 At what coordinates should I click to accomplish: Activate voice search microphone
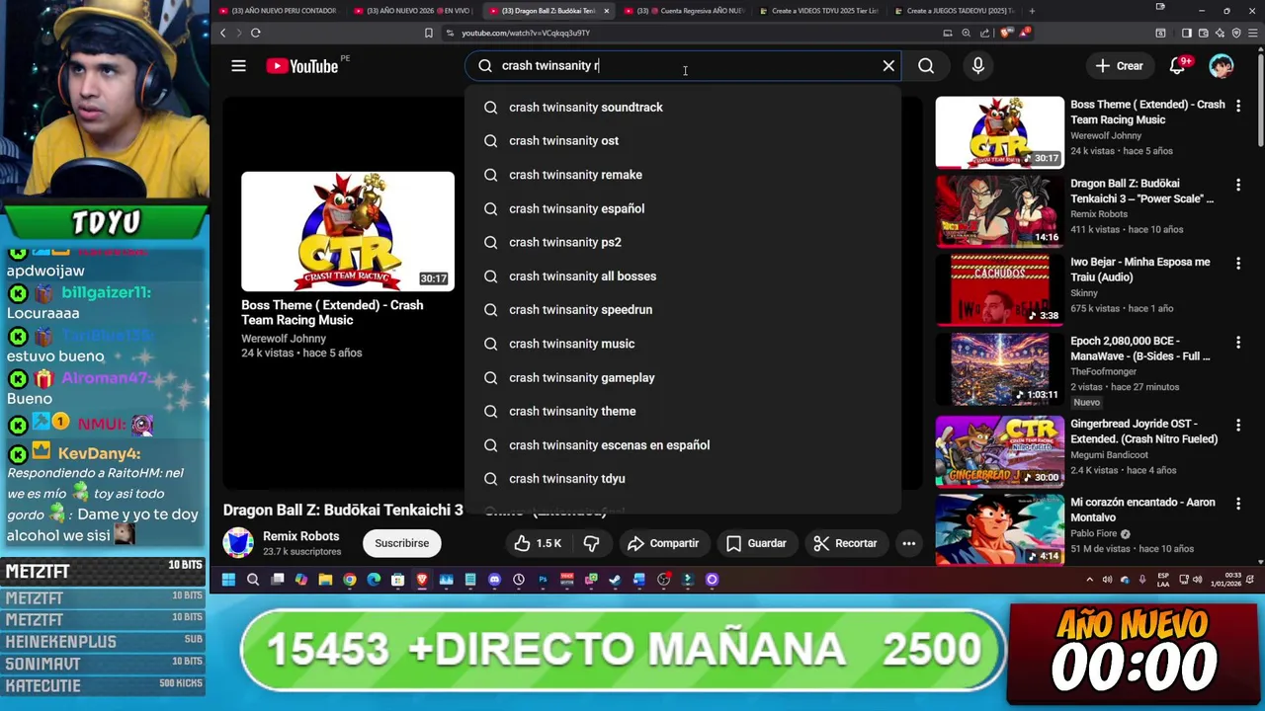[977, 66]
